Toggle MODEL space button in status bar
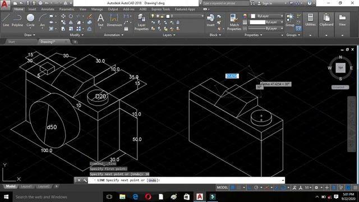 click(222, 187)
